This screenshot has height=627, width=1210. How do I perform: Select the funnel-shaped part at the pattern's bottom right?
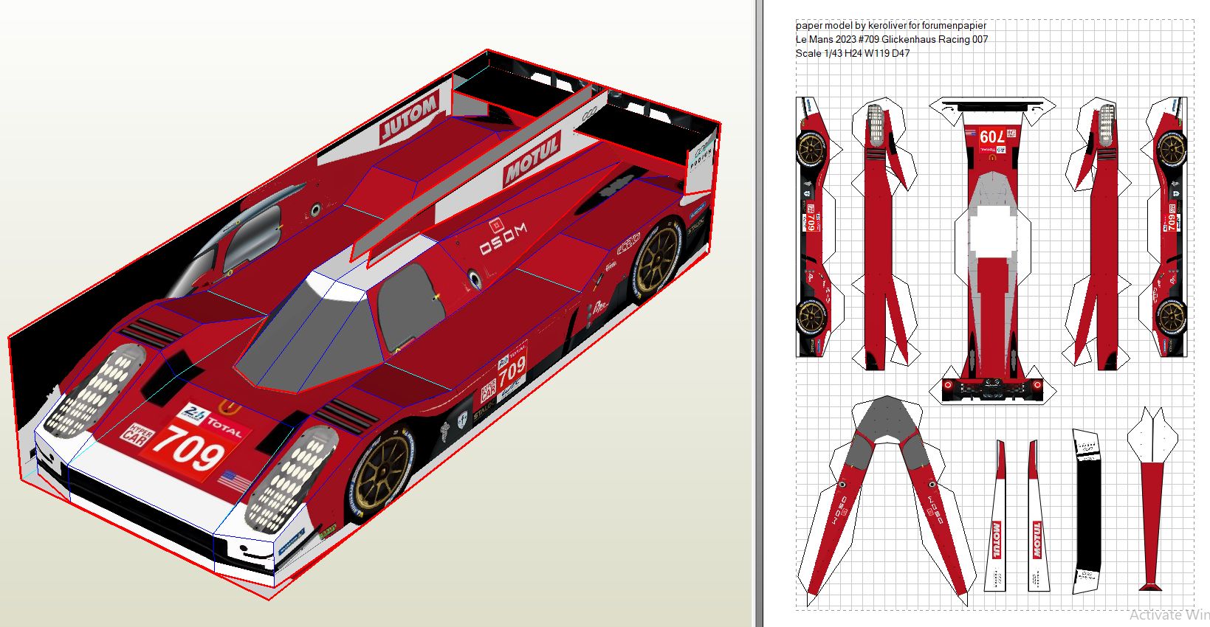pos(1151,502)
